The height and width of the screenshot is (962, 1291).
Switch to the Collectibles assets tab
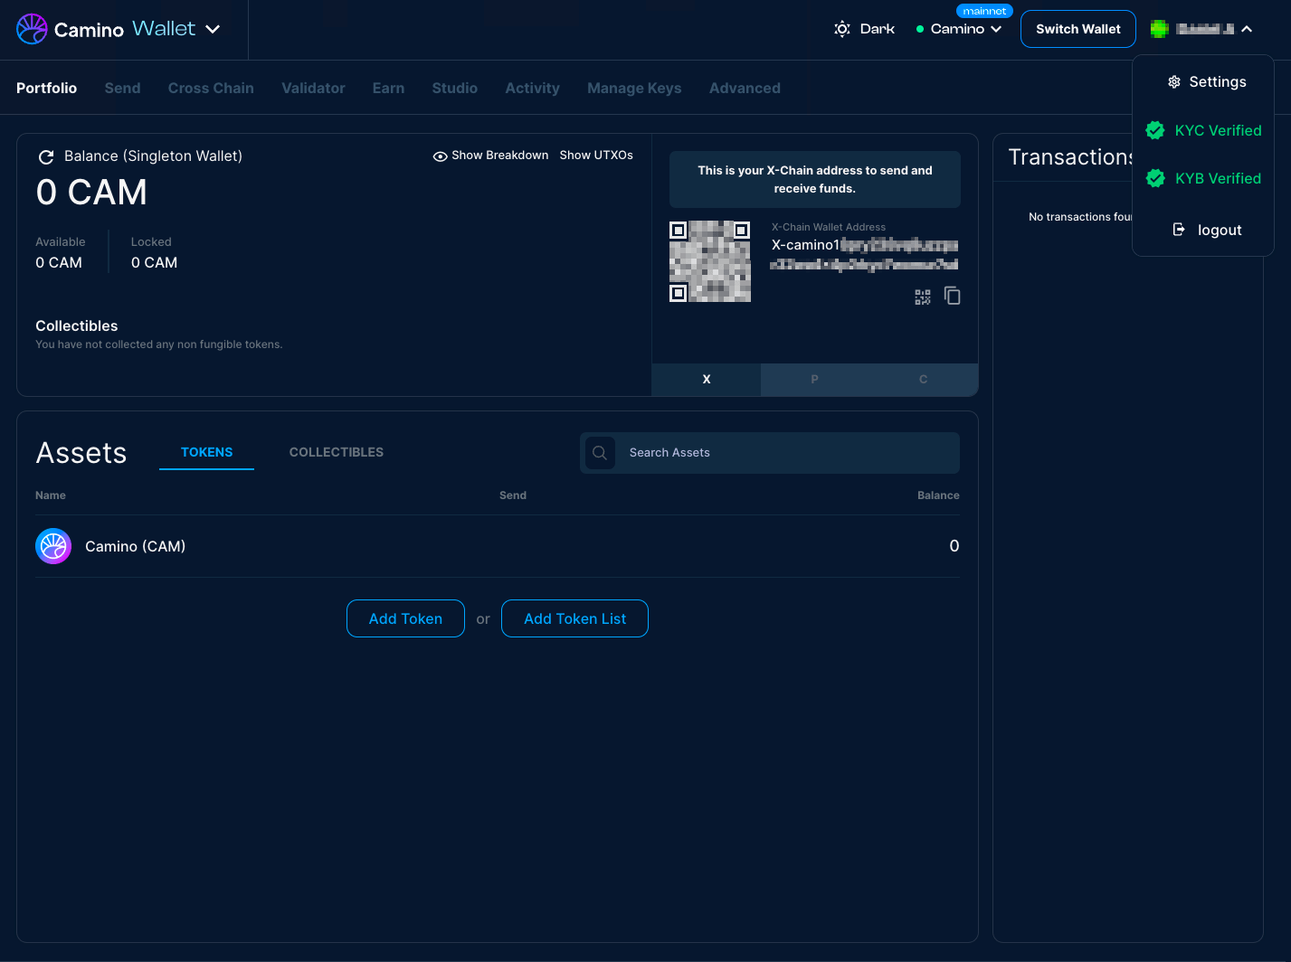click(336, 452)
